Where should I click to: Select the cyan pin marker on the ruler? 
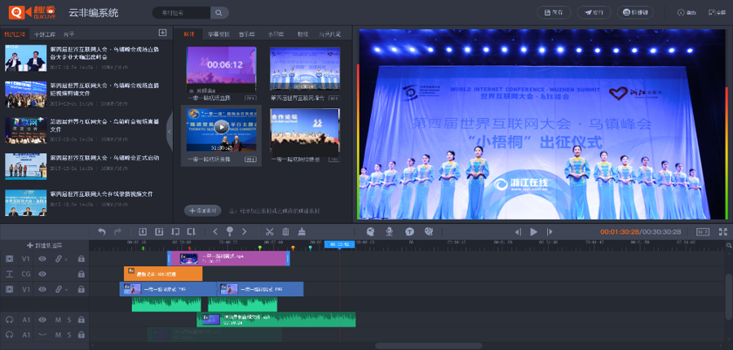click(x=311, y=247)
